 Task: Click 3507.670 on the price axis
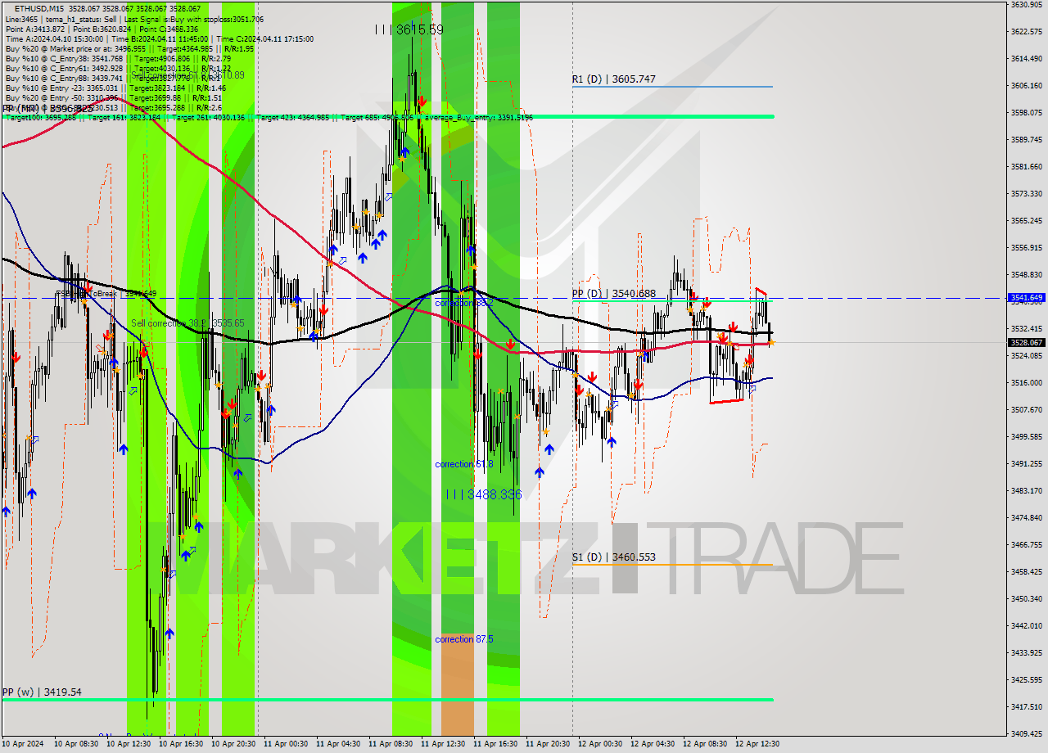click(x=1027, y=409)
